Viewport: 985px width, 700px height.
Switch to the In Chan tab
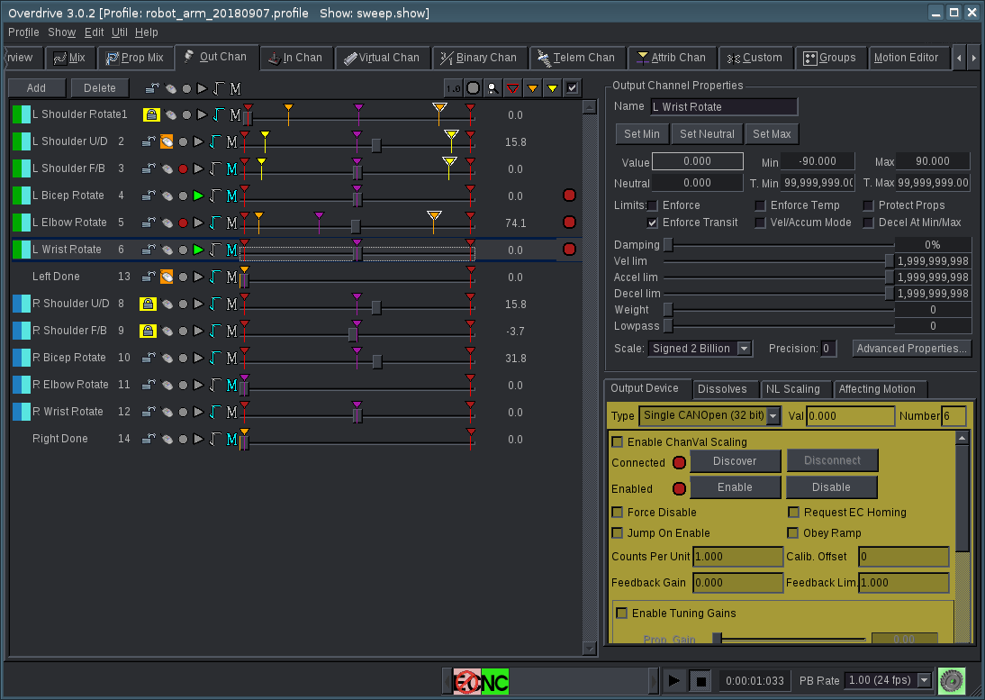295,58
